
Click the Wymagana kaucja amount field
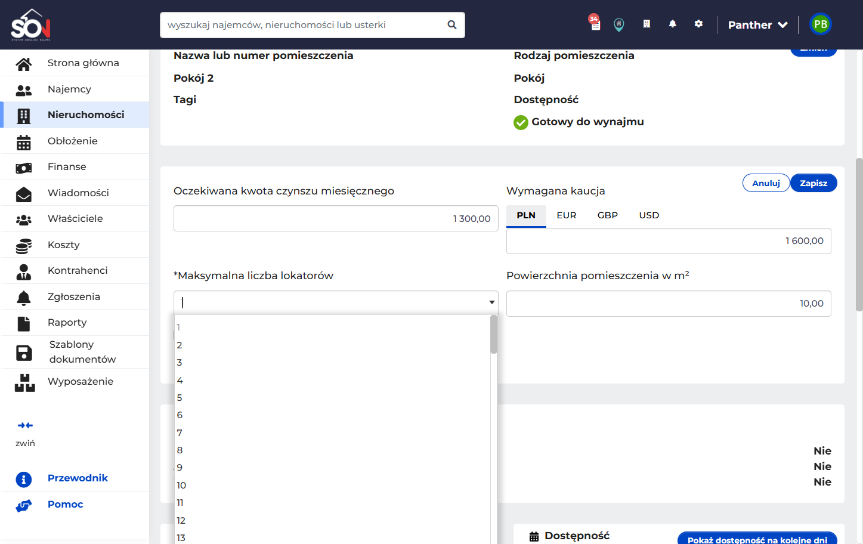click(x=669, y=241)
